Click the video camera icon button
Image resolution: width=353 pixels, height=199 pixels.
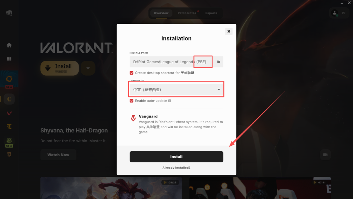click(325, 155)
